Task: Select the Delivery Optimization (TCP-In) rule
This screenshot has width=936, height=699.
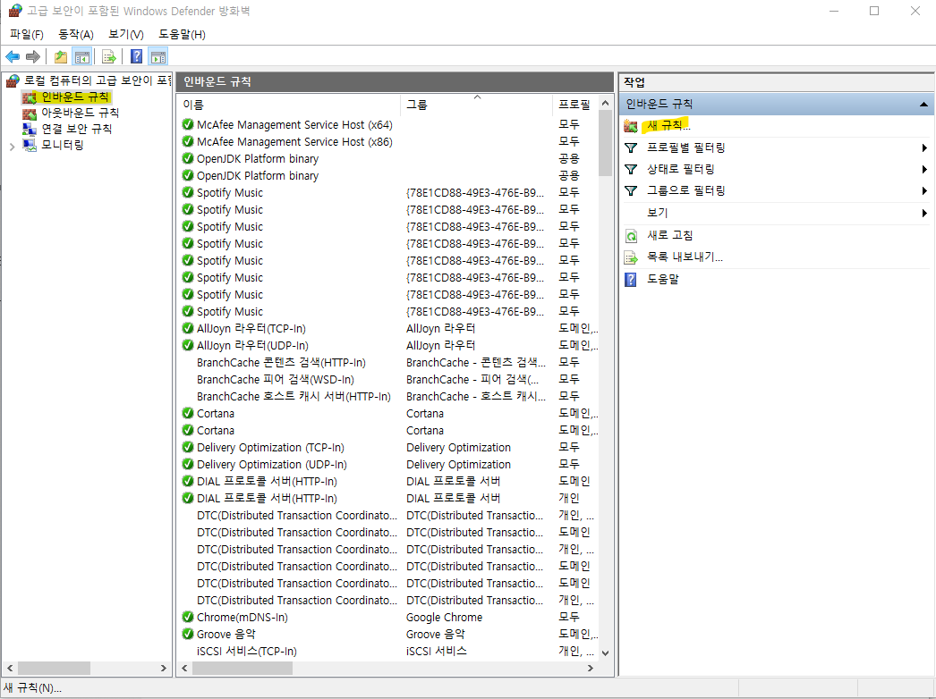Action: [x=388, y=447]
